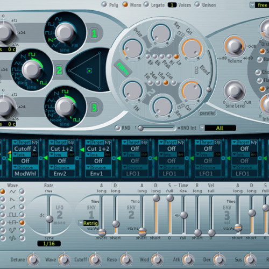Select the 18dB filter slope

pyautogui.click(x=166, y=83)
